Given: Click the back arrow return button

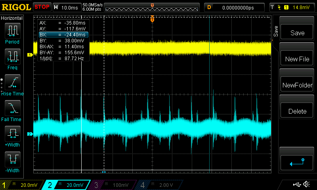Looking at the screenshot, I should click(297, 163).
